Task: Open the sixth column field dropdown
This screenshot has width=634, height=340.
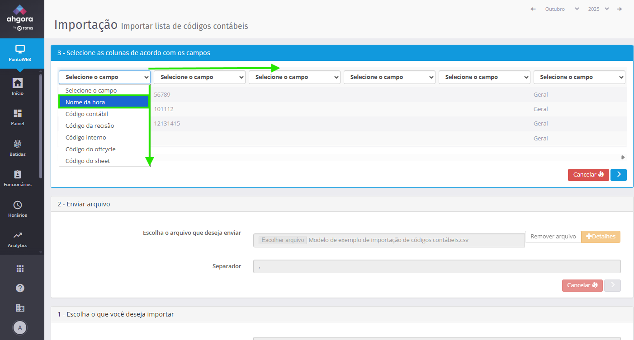Action: pos(579,77)
